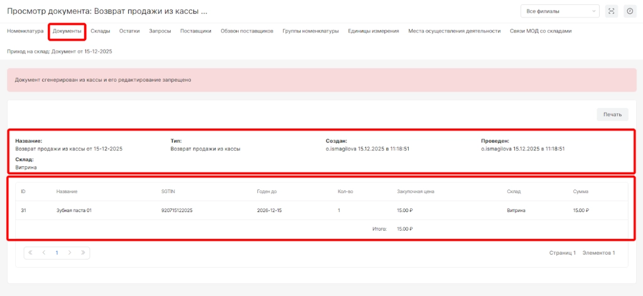Switch to Группы номенклатуры tab
The image size is (643, 296).
click(311, 31)
